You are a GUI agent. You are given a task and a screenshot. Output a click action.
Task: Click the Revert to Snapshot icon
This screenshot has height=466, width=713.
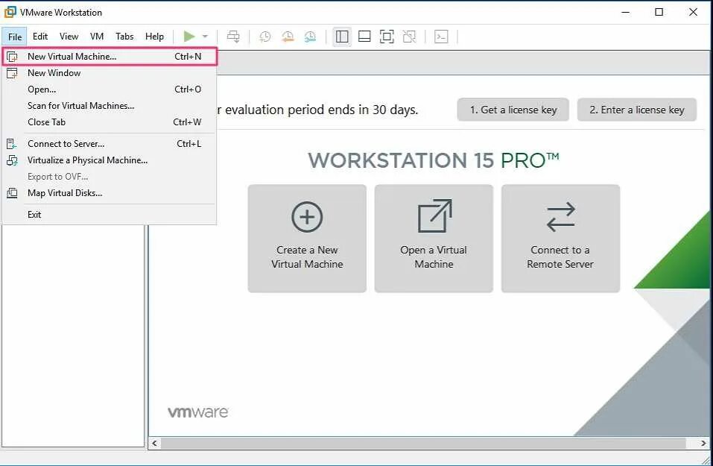[x=288, y=37]
